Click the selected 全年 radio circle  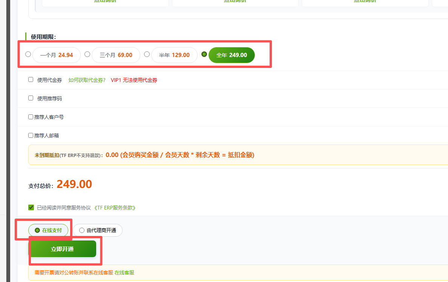(x=204, y=54)
